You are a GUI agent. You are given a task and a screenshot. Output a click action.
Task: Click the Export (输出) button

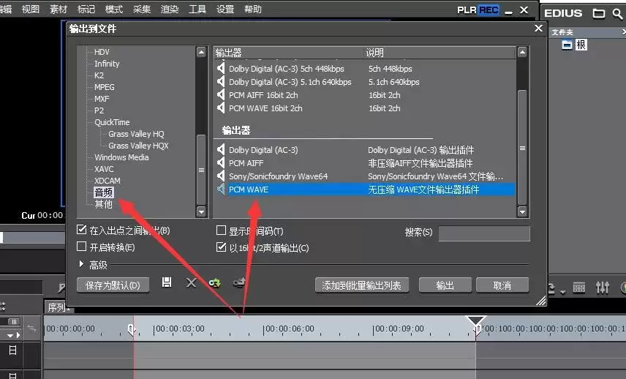point(445,285)
